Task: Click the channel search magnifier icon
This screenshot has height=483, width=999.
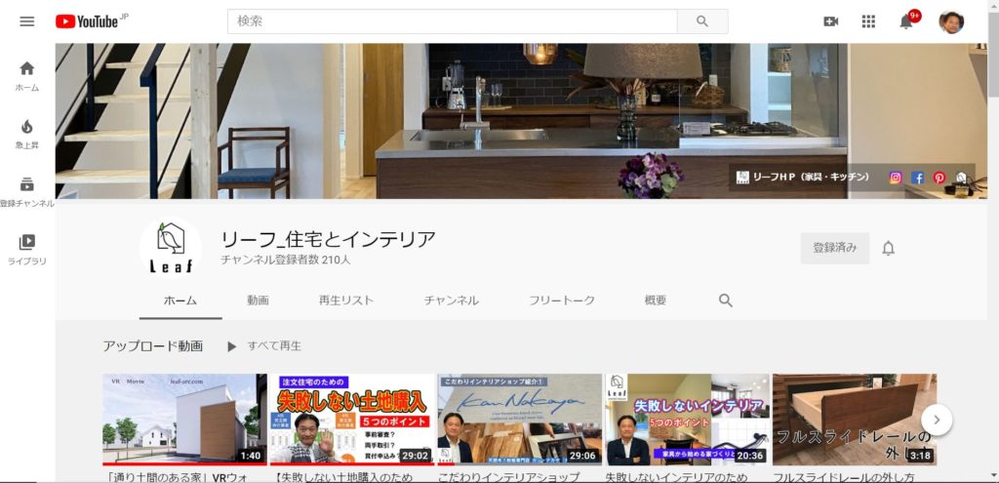Action: click(725, 301)
